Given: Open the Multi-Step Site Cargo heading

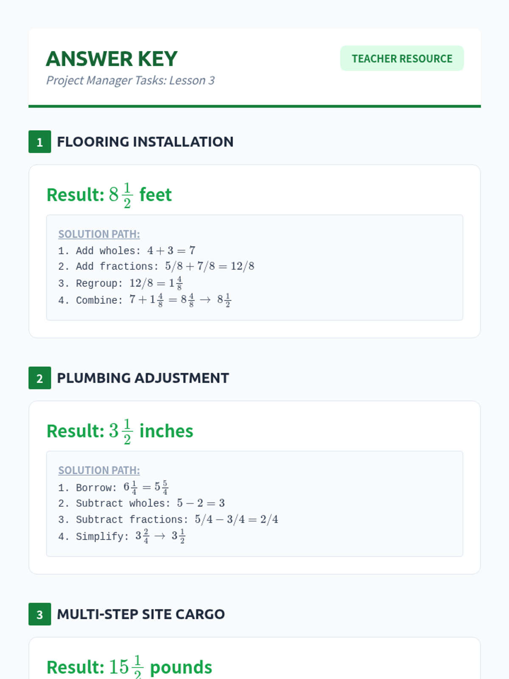Looking at the screenshot, I should pos(141,614).
